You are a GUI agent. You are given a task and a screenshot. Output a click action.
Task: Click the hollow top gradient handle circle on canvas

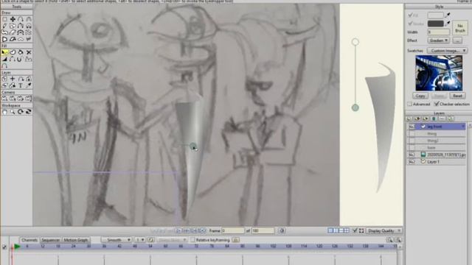coord(355,42)
